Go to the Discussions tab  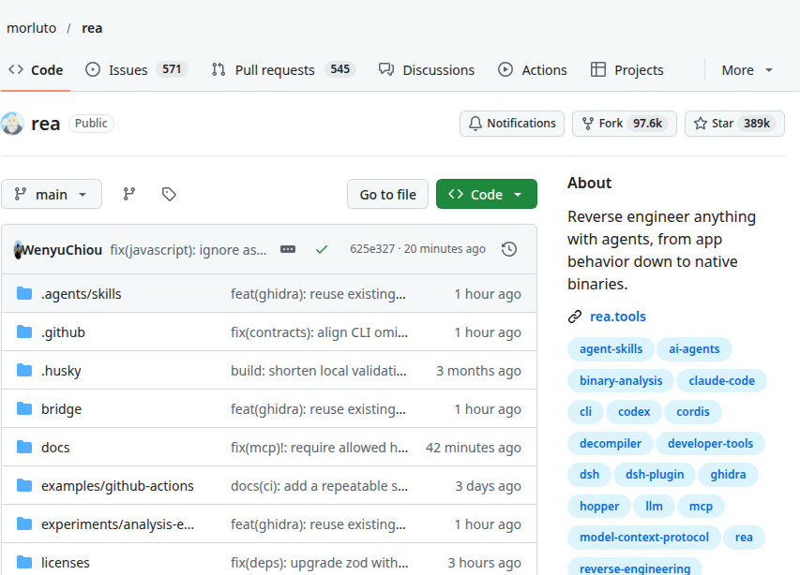427,70
